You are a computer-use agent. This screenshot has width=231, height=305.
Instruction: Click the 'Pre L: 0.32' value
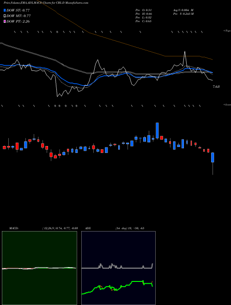(144, 18)
